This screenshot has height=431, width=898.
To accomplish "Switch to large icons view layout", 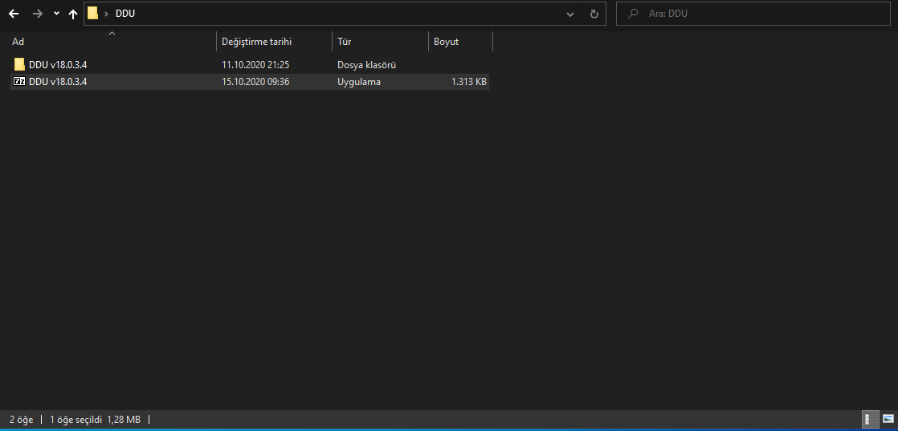I will pos(888,420).
